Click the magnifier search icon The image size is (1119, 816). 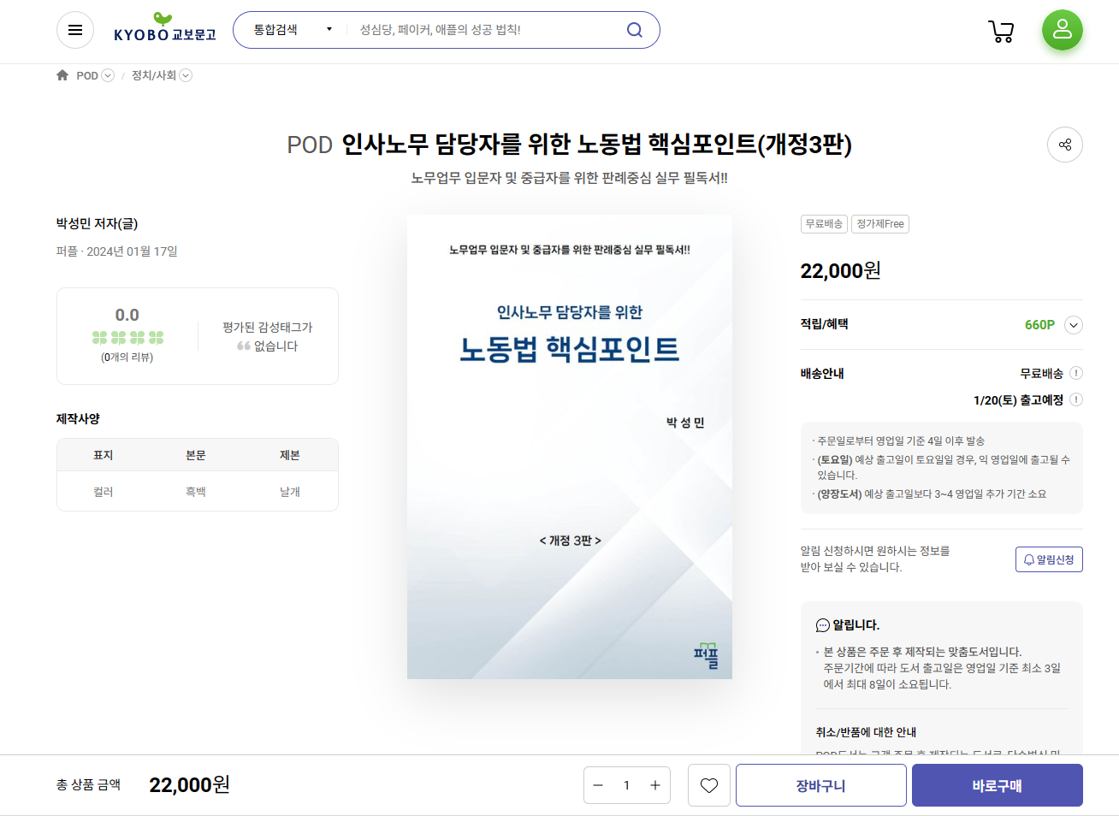coord(634,30)
